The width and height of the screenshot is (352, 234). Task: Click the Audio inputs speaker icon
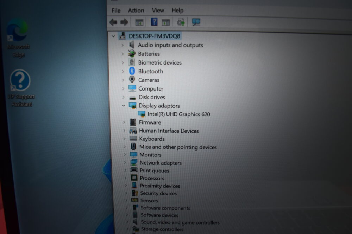click(132, 45)
